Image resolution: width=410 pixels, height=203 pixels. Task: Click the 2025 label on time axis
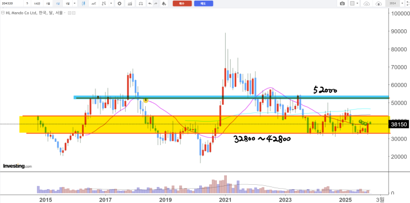pyautogui.click(x=345, y=200)
